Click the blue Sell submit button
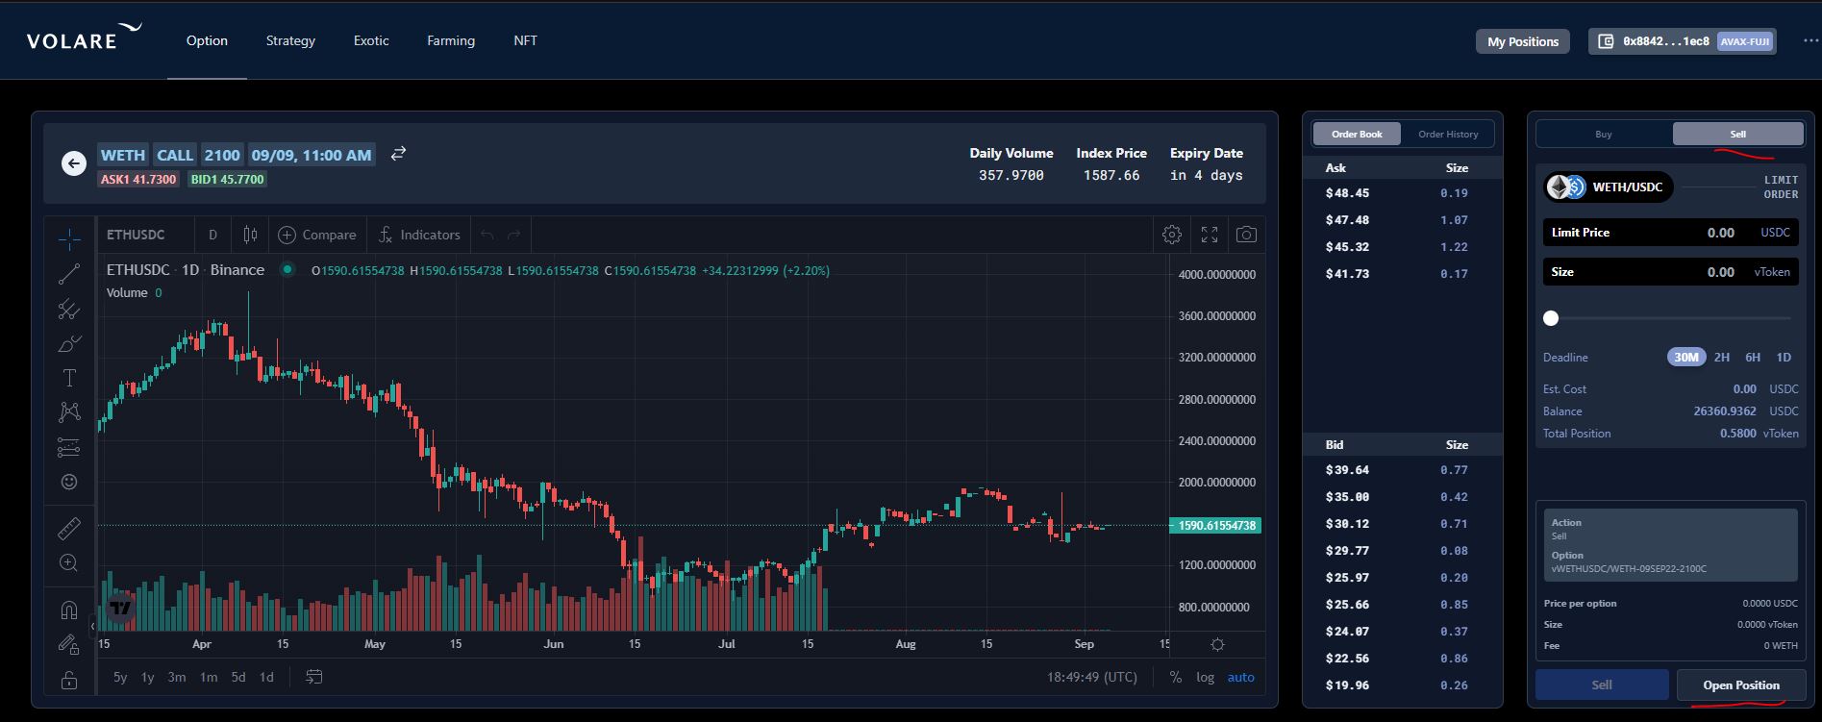 [1602, 685]
